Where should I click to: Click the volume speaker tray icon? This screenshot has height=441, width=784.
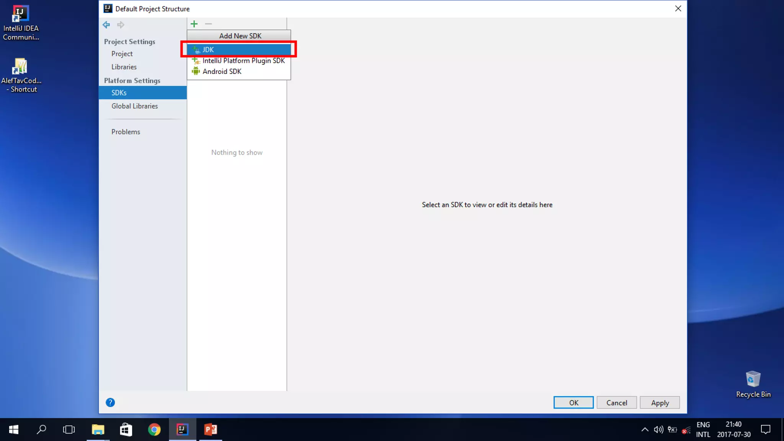click(658, 430)
